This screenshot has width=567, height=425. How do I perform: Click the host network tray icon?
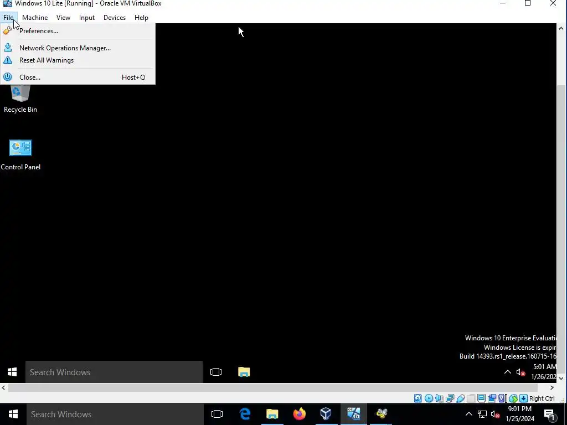click(x=482, y=414)
